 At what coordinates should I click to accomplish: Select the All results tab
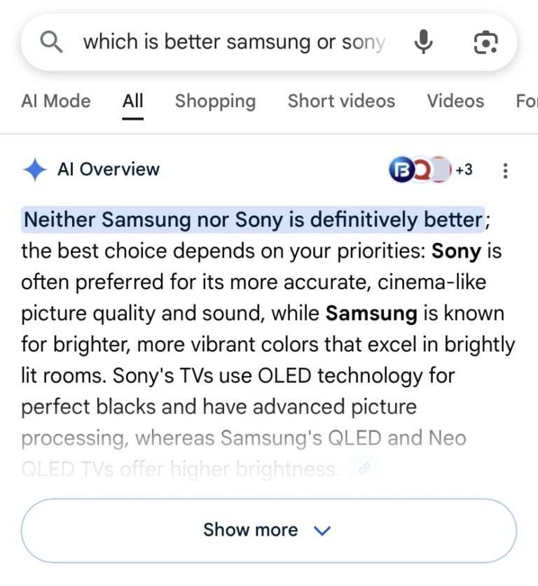(x=132, y=102)
